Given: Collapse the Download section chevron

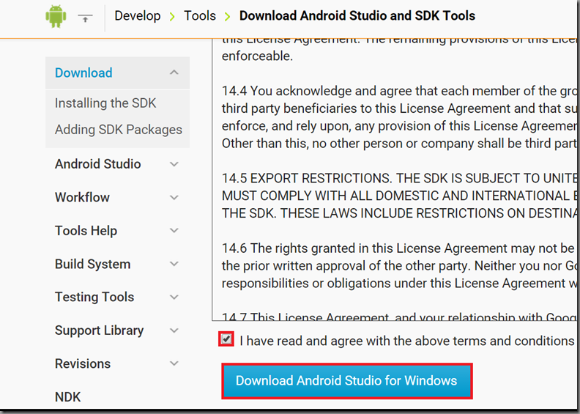Looking at the screenshot, I should [174, 73].
